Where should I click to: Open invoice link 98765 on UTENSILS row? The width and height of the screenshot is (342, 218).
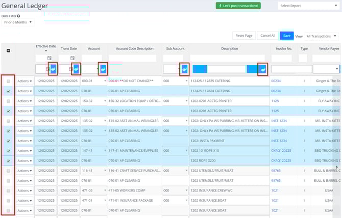click(277, 171)
